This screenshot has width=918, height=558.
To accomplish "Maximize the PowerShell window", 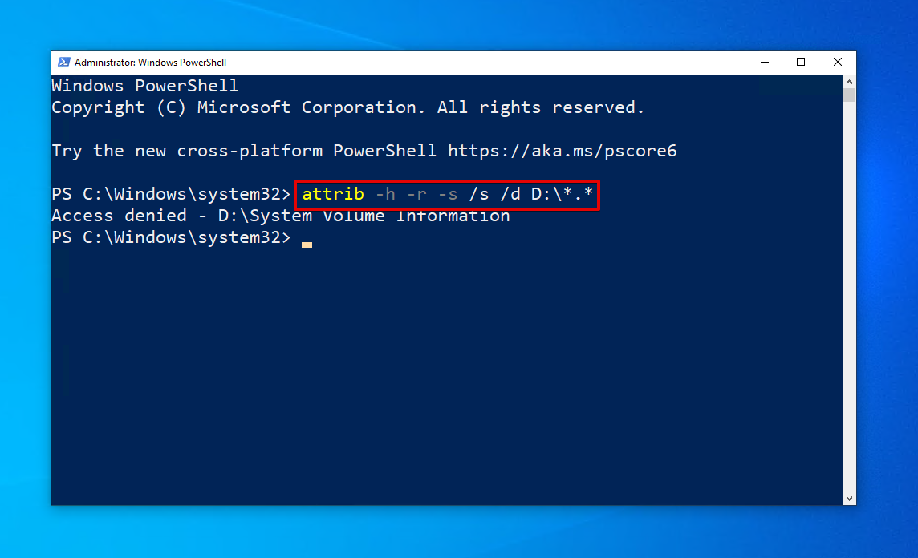I will (x=801, y=62).
